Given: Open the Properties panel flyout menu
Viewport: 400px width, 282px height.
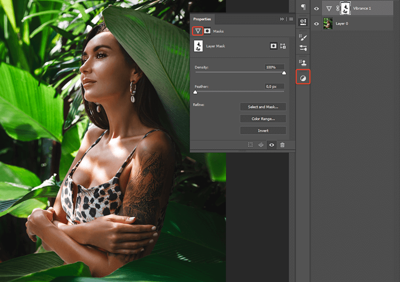Looking at the screenshot, I should pos(291,19).
